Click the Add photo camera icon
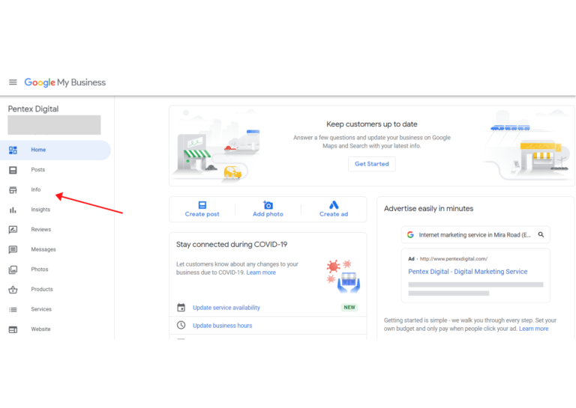 click(268, 205)
